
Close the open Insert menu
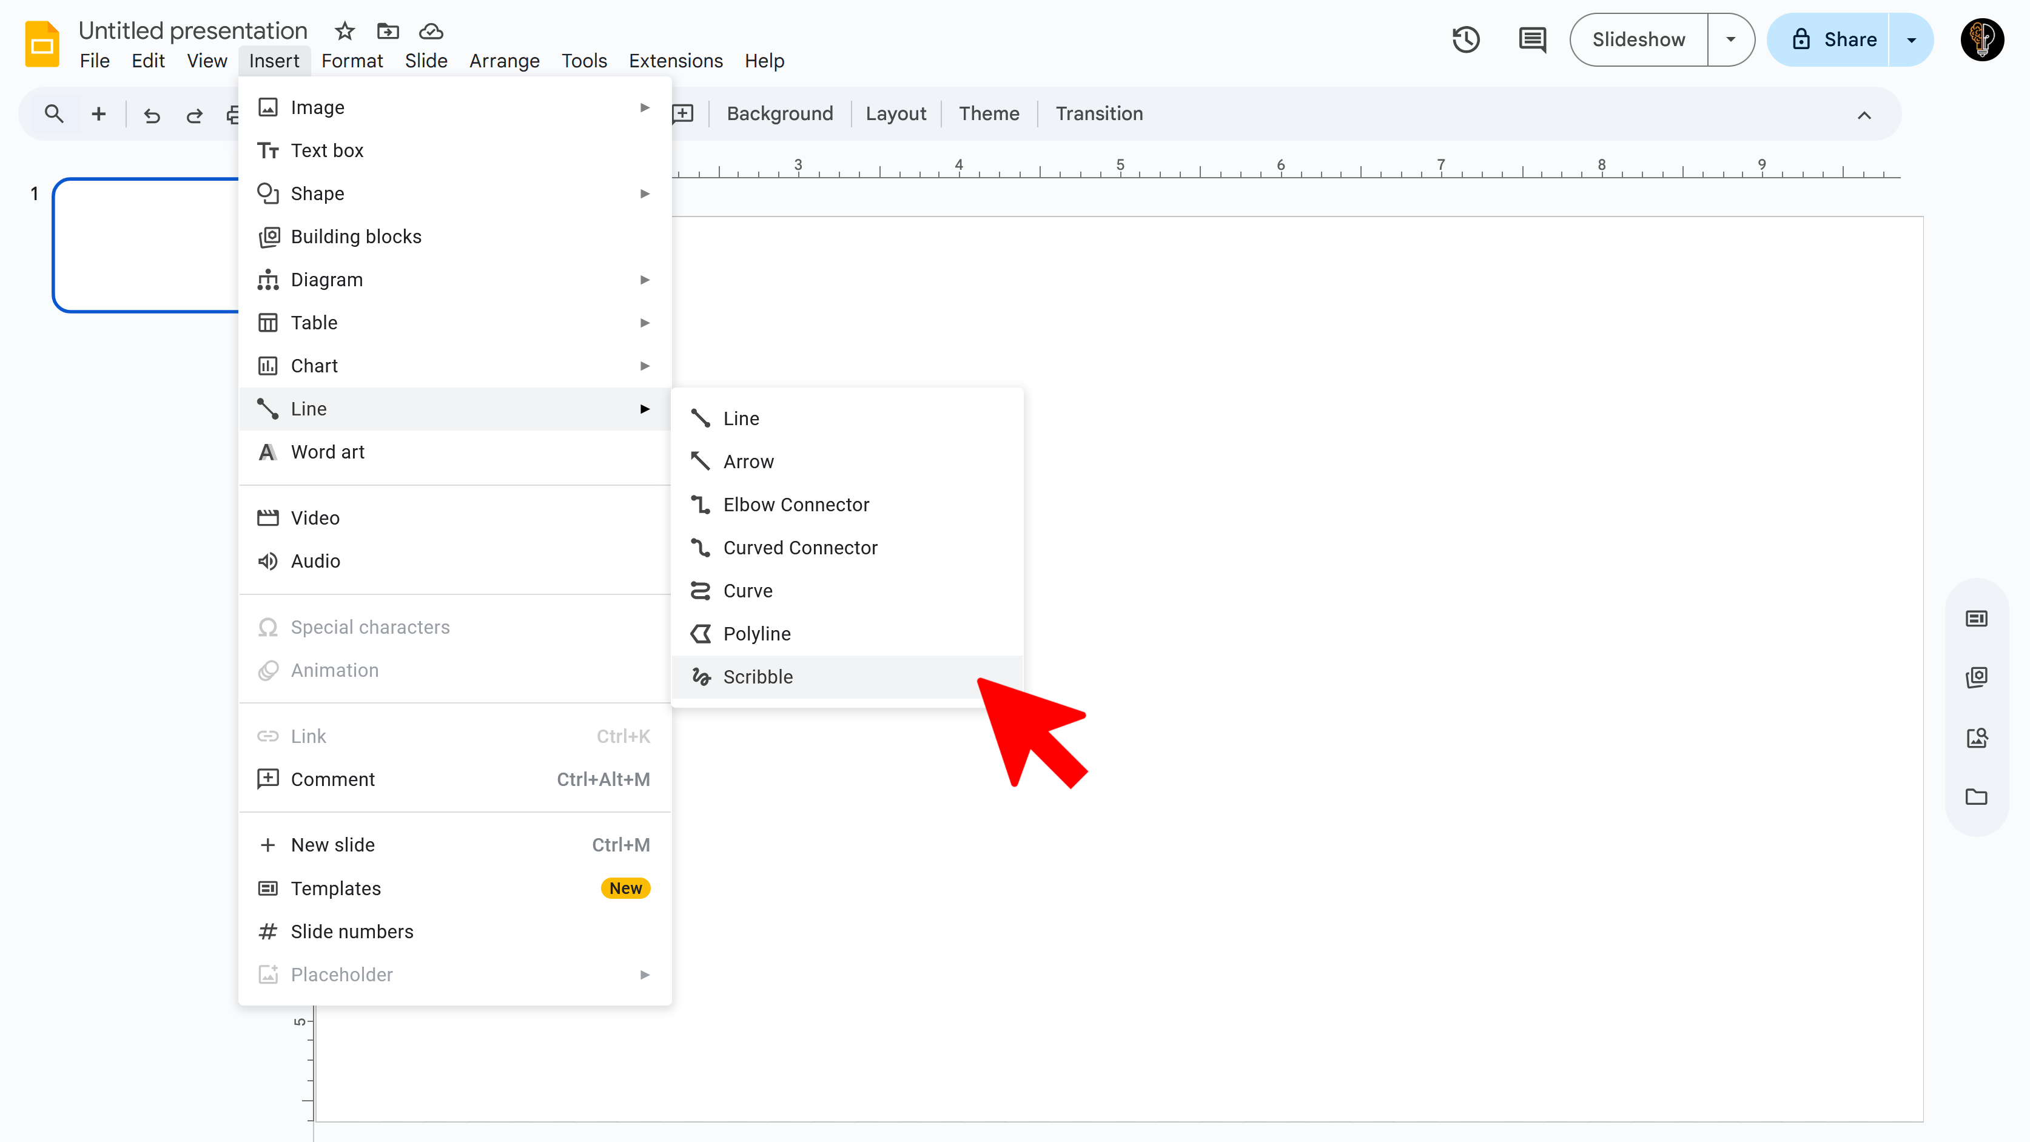click(x=274, y=61)
